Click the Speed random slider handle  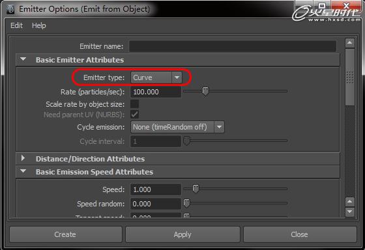click(186, 203)
